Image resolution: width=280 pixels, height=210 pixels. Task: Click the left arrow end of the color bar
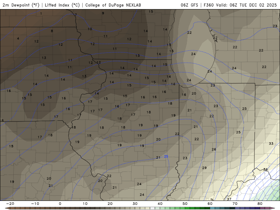click(7, 208)
